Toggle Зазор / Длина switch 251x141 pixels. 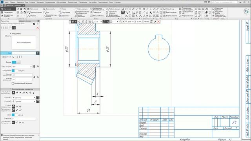point(15,115)
